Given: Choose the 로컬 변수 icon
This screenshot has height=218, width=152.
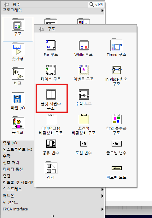Looking at the screenshot, I should click(x=84, y=144).
